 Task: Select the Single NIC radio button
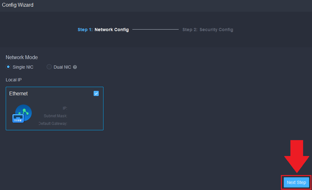8,67
